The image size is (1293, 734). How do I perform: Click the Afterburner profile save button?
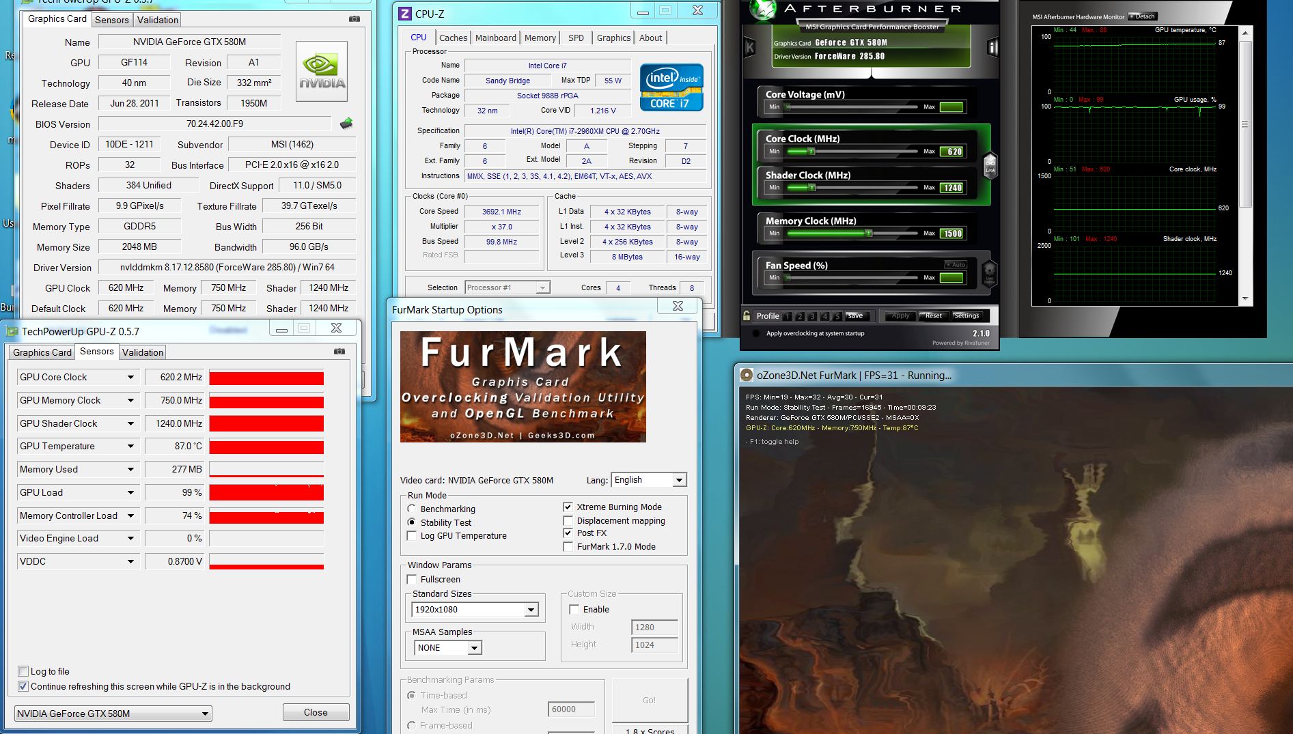tap(856, 316)
